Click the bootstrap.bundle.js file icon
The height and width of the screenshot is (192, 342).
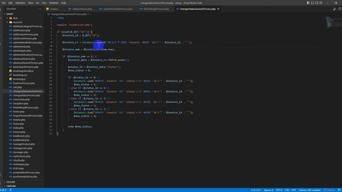click(11, 71)
